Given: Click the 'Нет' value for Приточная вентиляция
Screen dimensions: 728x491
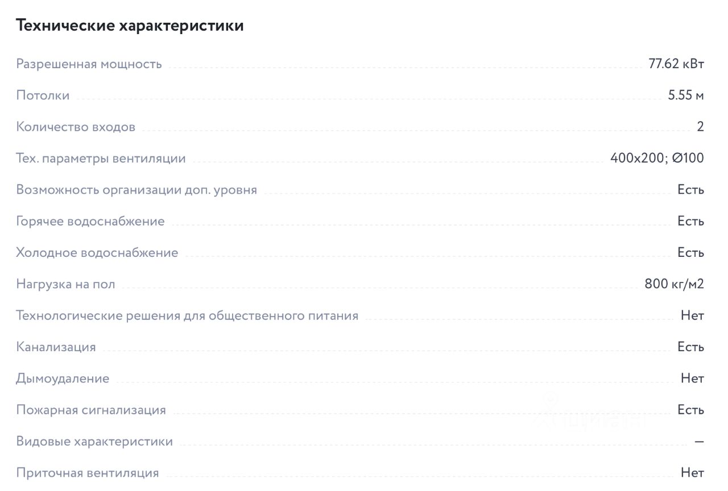Looking at the screenshot, I should pos(692,472).
